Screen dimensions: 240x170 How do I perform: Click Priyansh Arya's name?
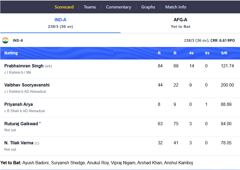tap(19, 104)
